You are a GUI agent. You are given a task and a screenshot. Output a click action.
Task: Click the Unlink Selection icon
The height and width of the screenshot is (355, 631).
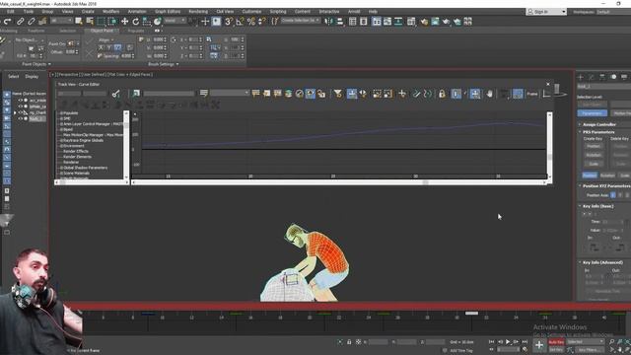coord(31,22)
